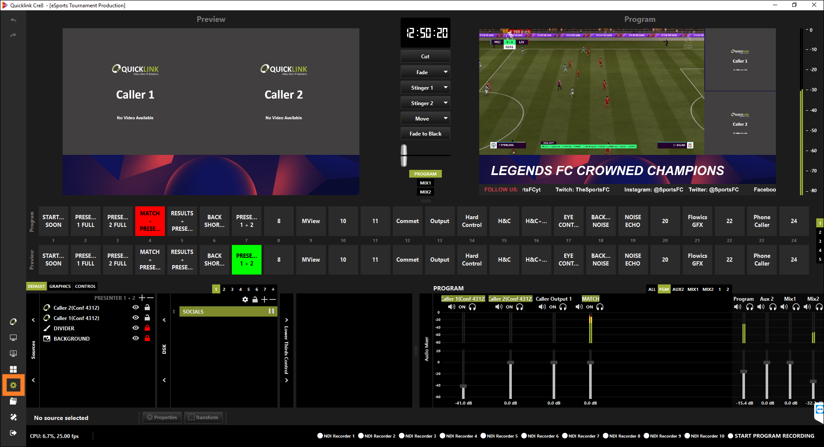824x447 pixels.
Task: Open the DSK panel settings gear
Action: pos(245,299)
